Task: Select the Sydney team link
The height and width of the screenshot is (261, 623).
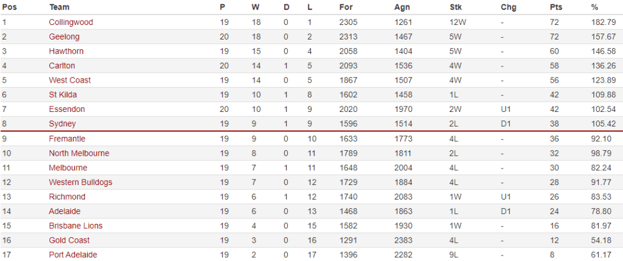Action: pyautogui.click(x=62, y=124)
